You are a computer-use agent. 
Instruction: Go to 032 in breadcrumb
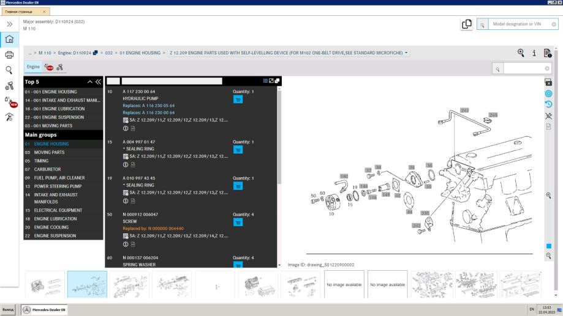point(108,53)
